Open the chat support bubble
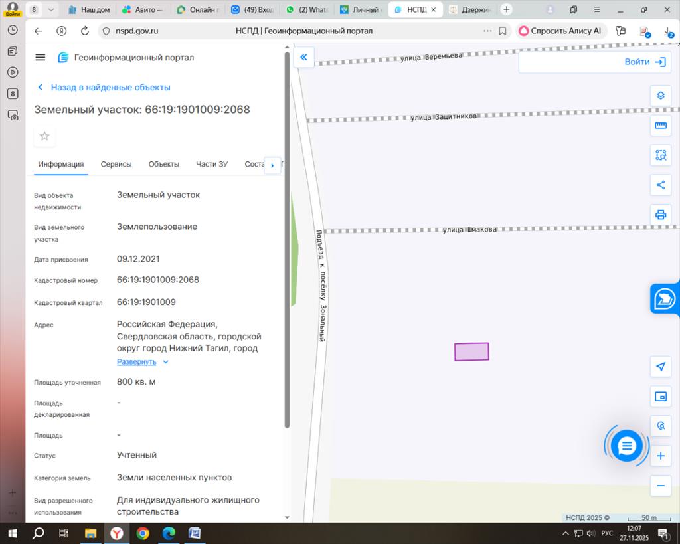Screen dimensions: 680x544 tap(626, 446)
